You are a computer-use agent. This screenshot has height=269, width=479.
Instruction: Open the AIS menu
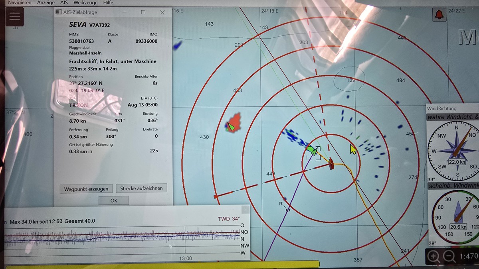64,2
